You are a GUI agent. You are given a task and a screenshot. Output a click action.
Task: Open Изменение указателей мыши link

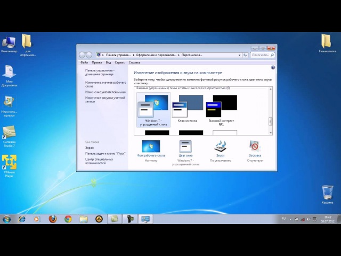pos(105,92)
